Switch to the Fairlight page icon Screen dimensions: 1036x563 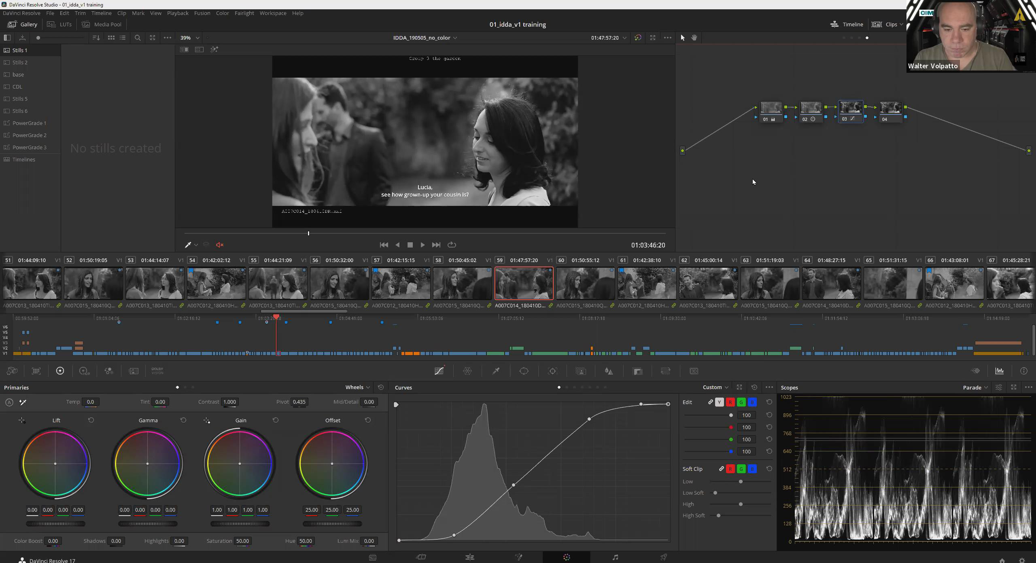pos(615,557)
